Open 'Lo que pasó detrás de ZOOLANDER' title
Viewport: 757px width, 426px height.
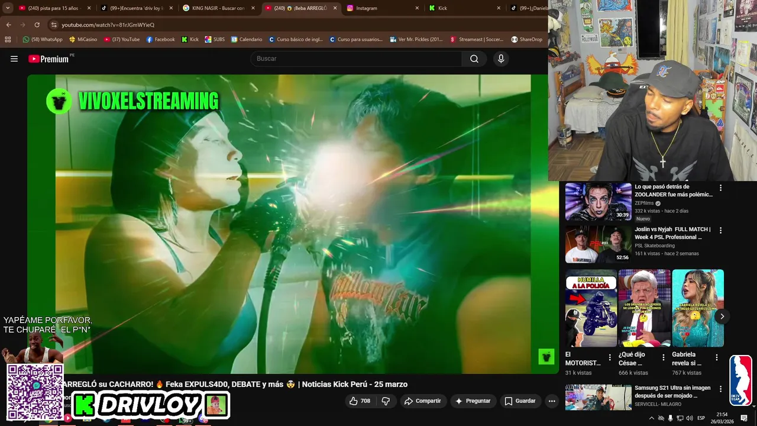point(674,191)
